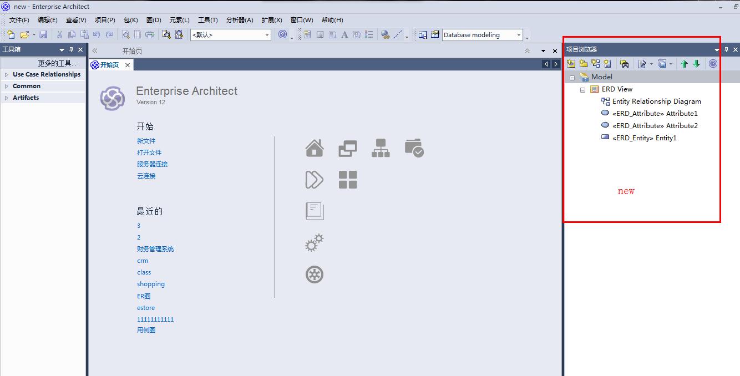The image size is (740, 376).
Task: Click the Search binoculars icon in project browser
Action: (x=624, y=64)
